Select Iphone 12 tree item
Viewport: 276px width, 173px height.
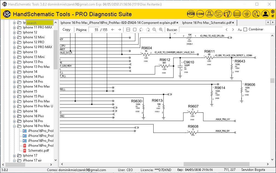tap(30, 32)
